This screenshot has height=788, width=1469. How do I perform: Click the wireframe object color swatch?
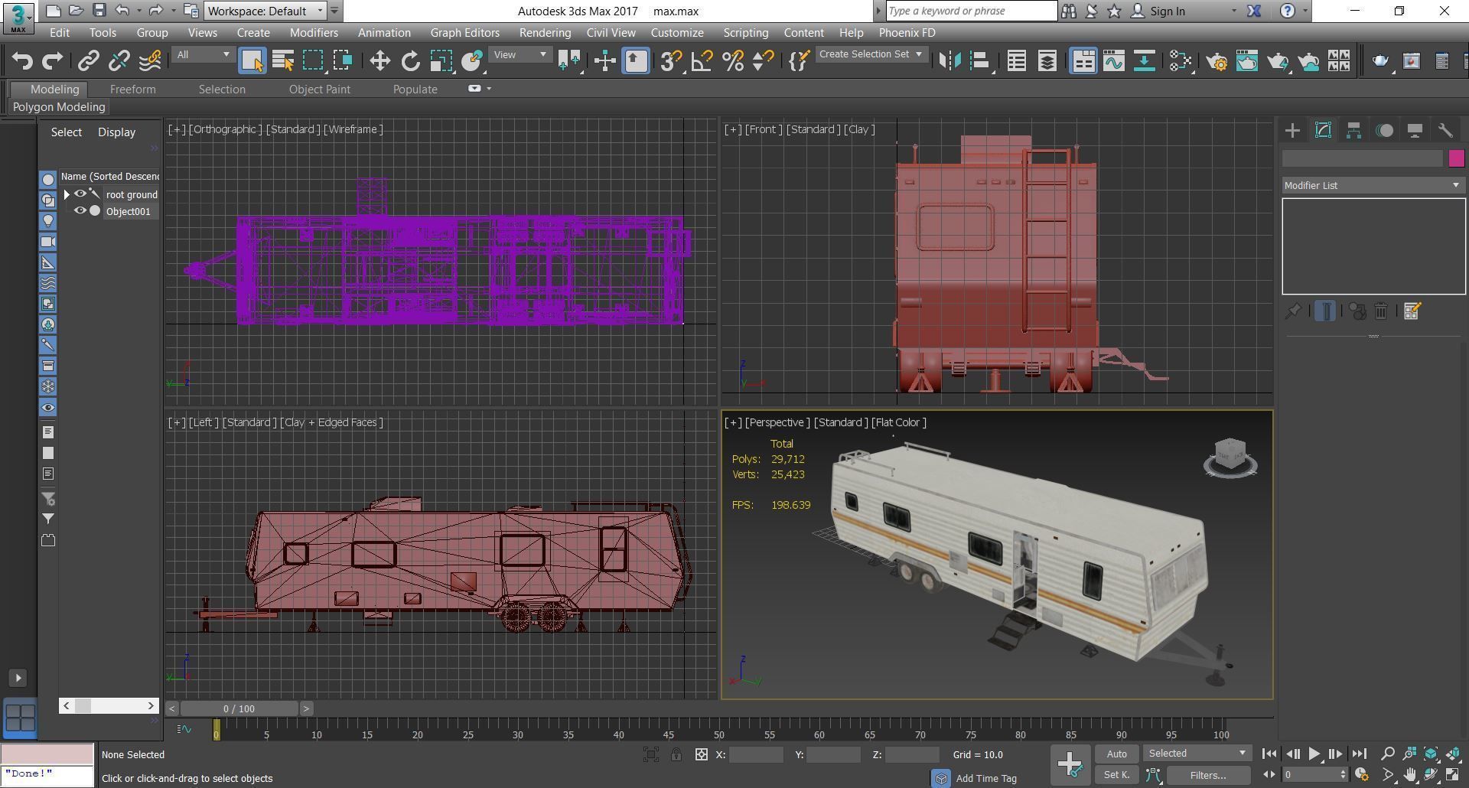(x=1457, y=158)
